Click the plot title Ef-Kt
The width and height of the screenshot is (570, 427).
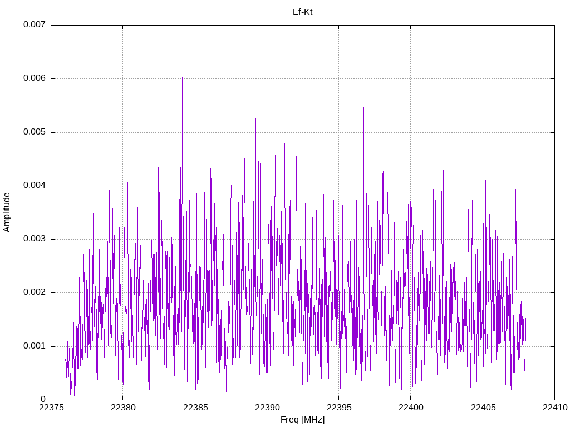click(x=302, y=12)
